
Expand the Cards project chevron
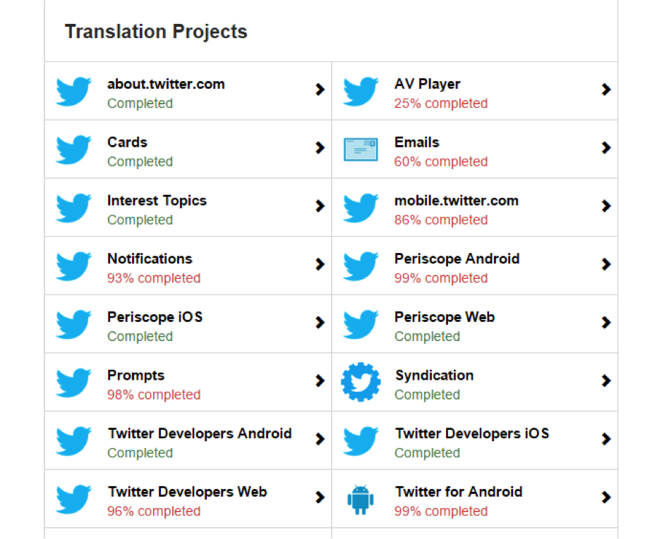point(320,147)
